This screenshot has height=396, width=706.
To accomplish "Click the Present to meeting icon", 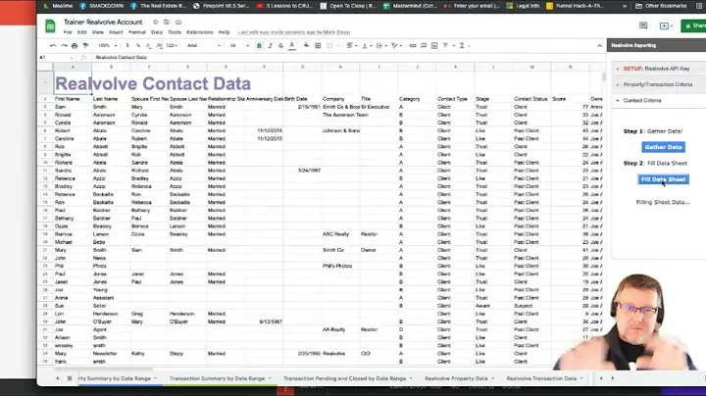I will 664,25.
